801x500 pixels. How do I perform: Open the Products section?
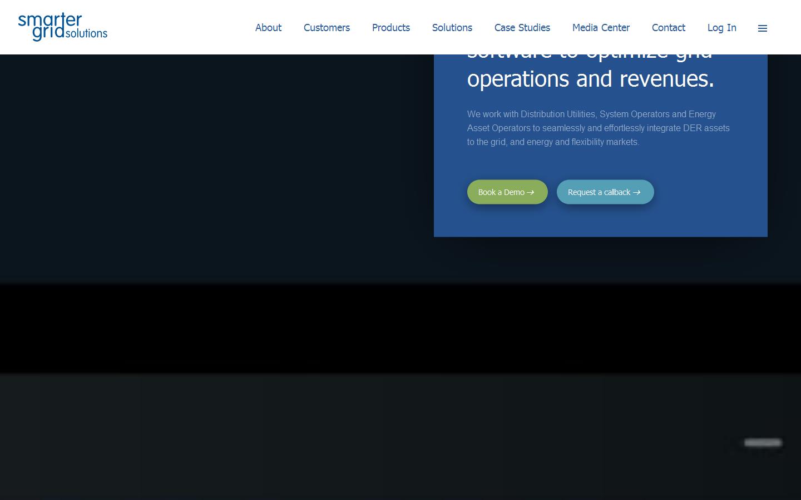391,28
